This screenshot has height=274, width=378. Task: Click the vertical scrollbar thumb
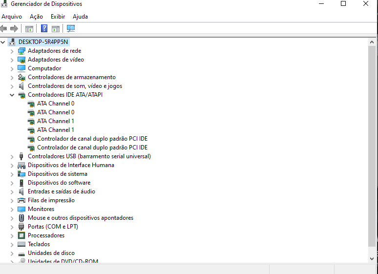372,146
